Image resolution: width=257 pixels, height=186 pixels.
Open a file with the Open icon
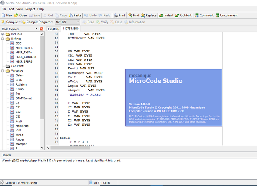[16, 15]
